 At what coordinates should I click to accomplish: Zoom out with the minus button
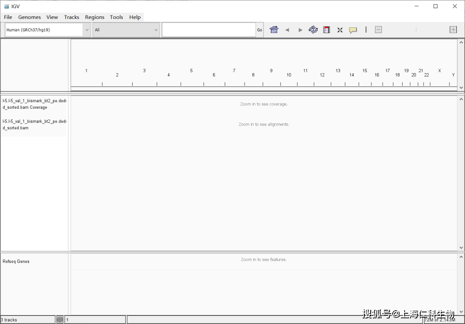point(378,30)
